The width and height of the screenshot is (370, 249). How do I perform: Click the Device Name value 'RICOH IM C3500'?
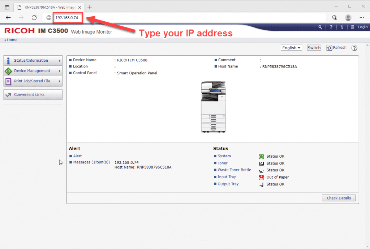(132, 60)
